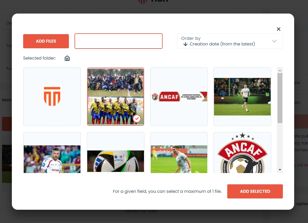Image resolution: width=308 pixels, height=223 pixels.
Task: Select the ANCAF banner image thumbnail
Action: 179,97
